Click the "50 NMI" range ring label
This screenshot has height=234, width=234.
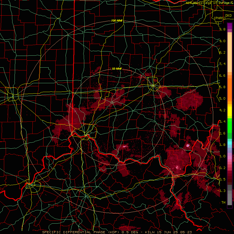coord(117,69)
